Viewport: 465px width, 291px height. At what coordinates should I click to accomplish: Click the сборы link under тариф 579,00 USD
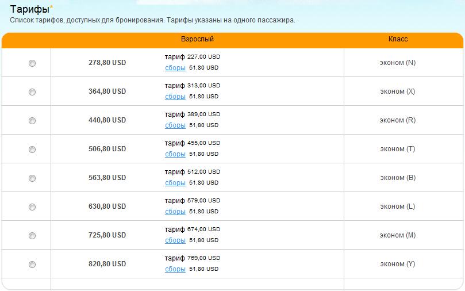[175, 212]
